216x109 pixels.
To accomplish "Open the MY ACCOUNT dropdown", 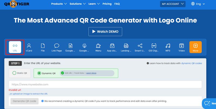I will click(x=173, y=4).
